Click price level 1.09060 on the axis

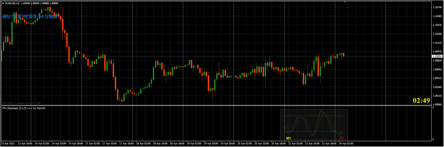[x=437, y=105]
